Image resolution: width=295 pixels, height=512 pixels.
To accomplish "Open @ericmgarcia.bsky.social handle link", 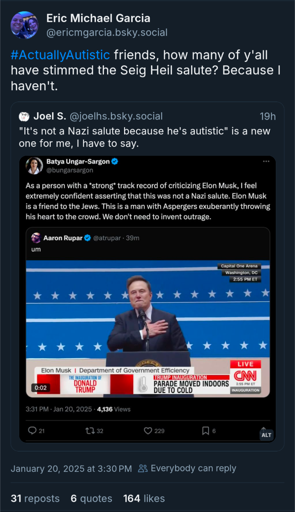I will [107, 32].
